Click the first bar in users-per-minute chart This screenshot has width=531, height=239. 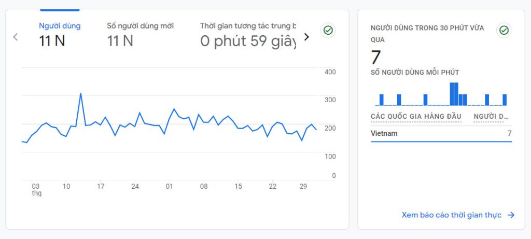381,100
